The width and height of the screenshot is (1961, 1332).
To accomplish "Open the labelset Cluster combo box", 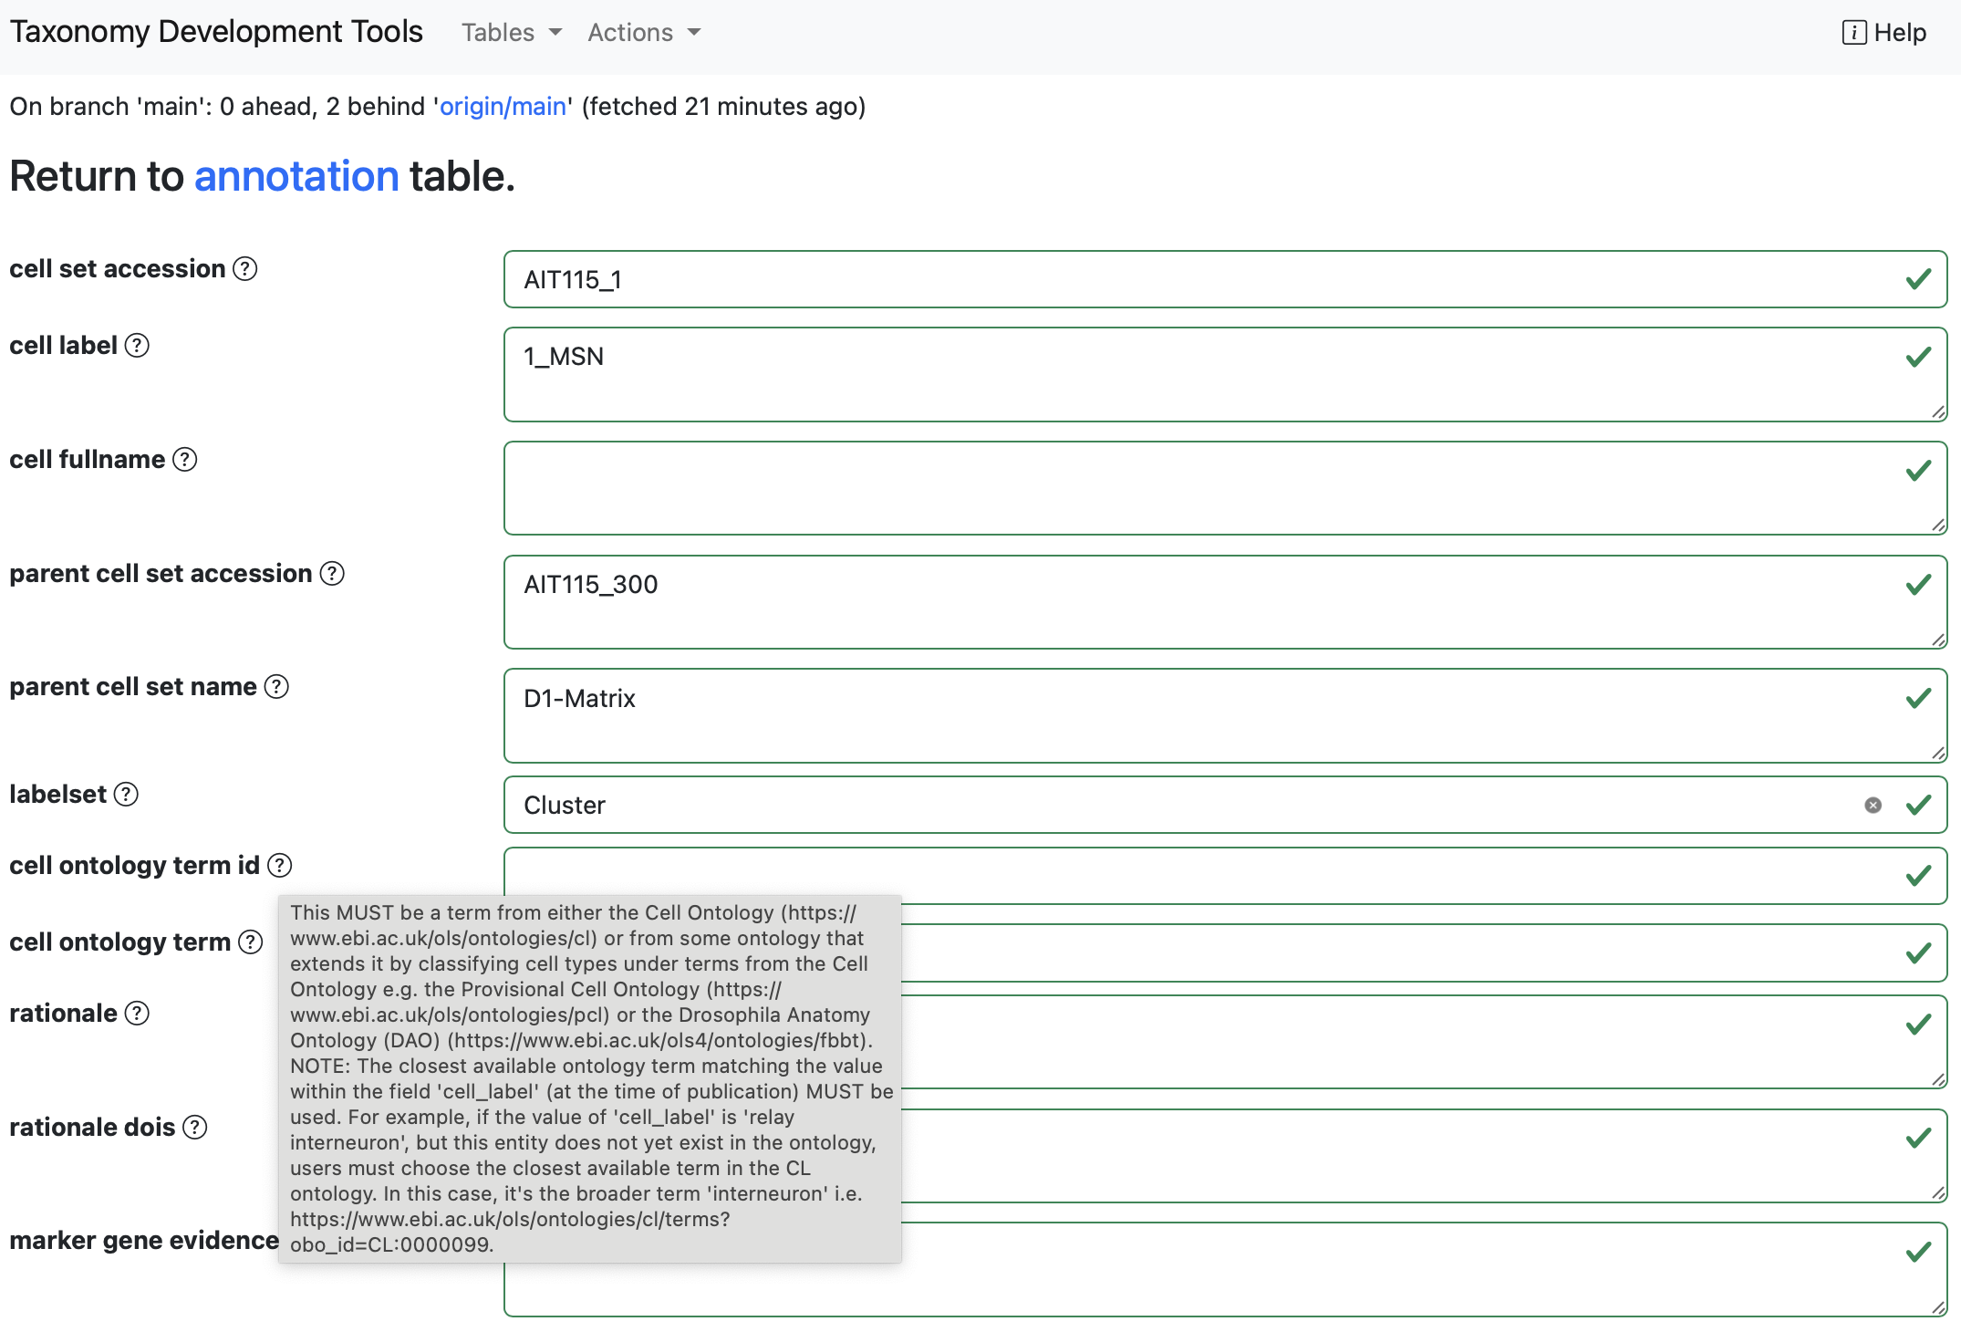I will coord(1186,805).
